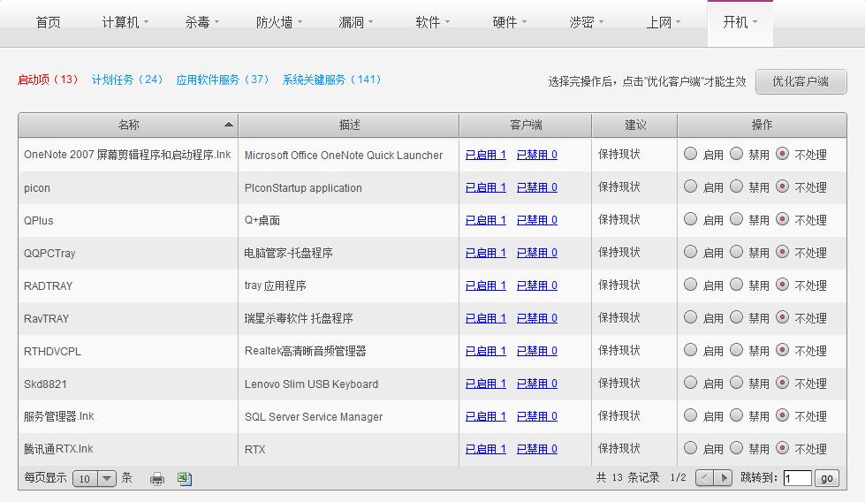This screenshot has width=865, height=502.
Task: Expand the 漏洞 menu
Action: point(356,22)
